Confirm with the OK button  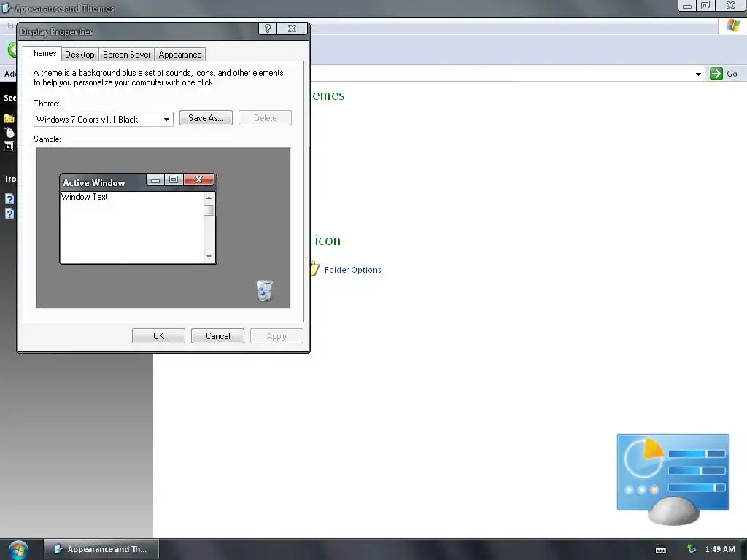pos(158,335)
